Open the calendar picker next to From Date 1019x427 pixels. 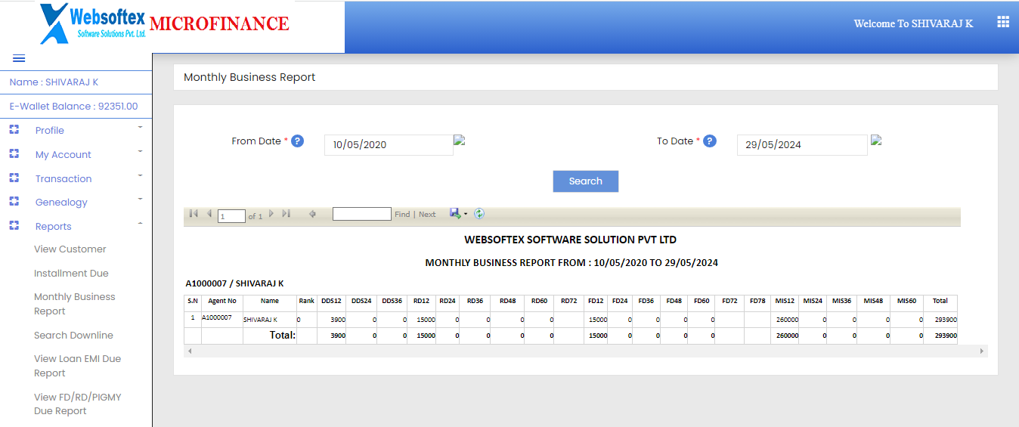pos(459,140)
